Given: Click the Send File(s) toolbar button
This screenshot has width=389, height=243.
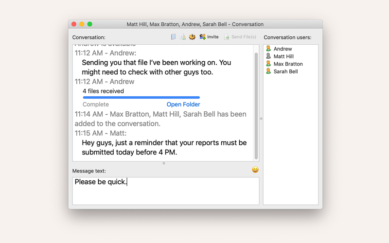Looking at the screenshot, I should pyautogui.click(x=240, y=37).
